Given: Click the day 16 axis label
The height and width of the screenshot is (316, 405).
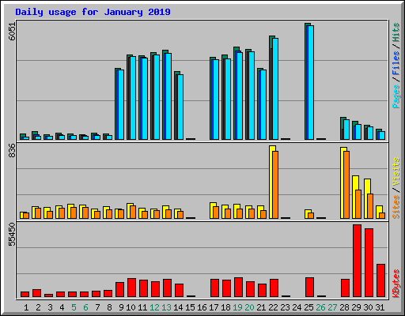Looking at the screenshot, I should pos(202,307).
